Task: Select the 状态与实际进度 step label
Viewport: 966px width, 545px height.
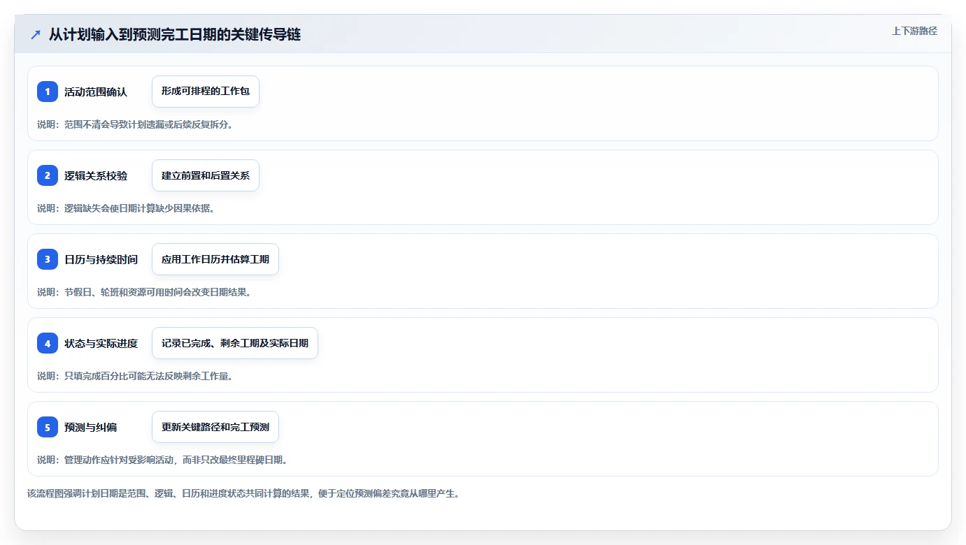Action: tap(101, 343)
